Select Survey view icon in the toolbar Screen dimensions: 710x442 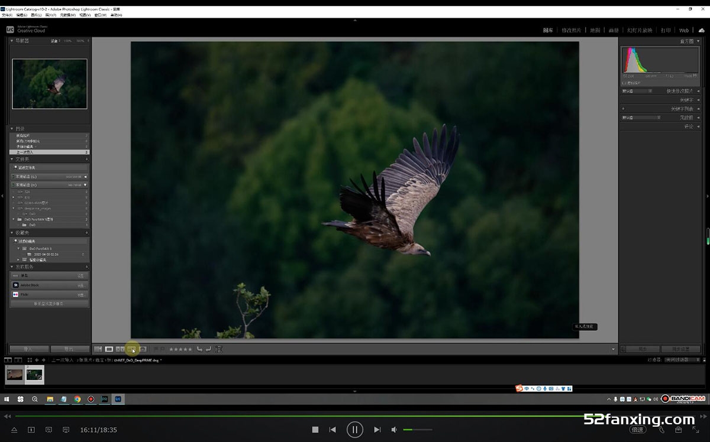coord(131,349)
